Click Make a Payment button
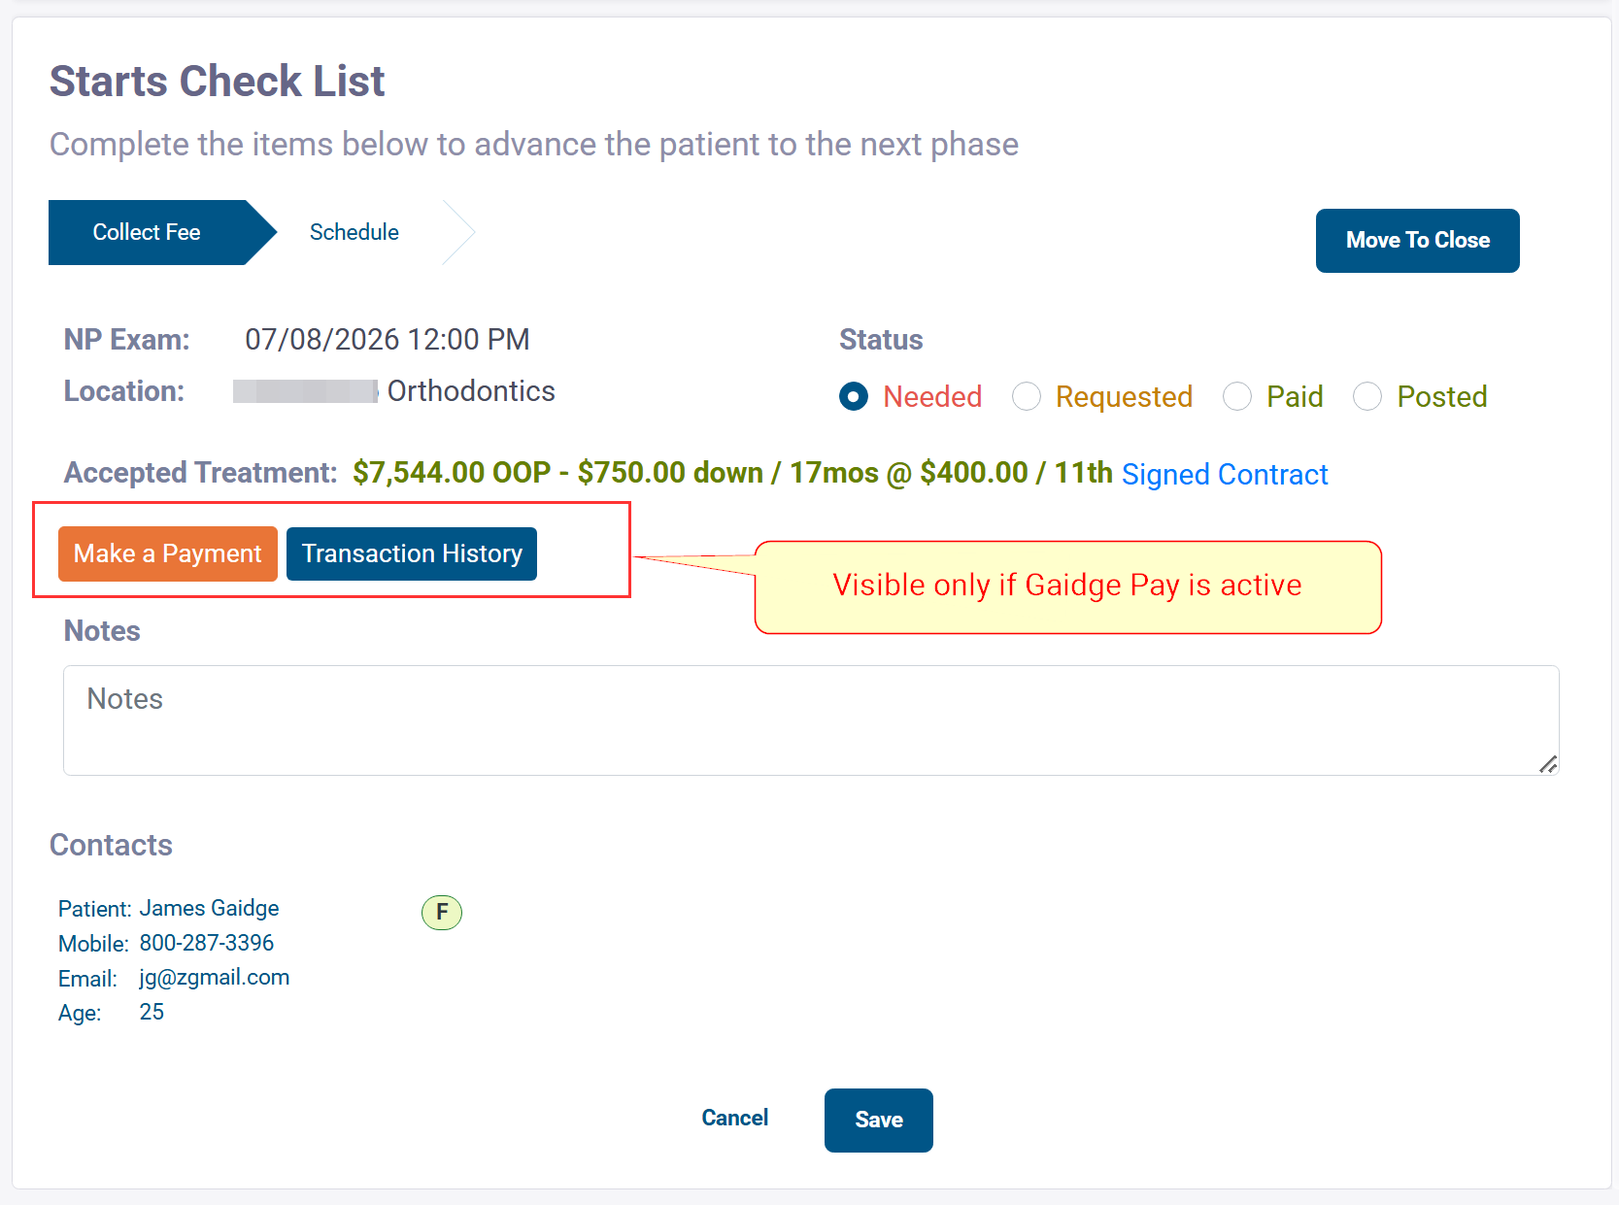 click(168, 553)
